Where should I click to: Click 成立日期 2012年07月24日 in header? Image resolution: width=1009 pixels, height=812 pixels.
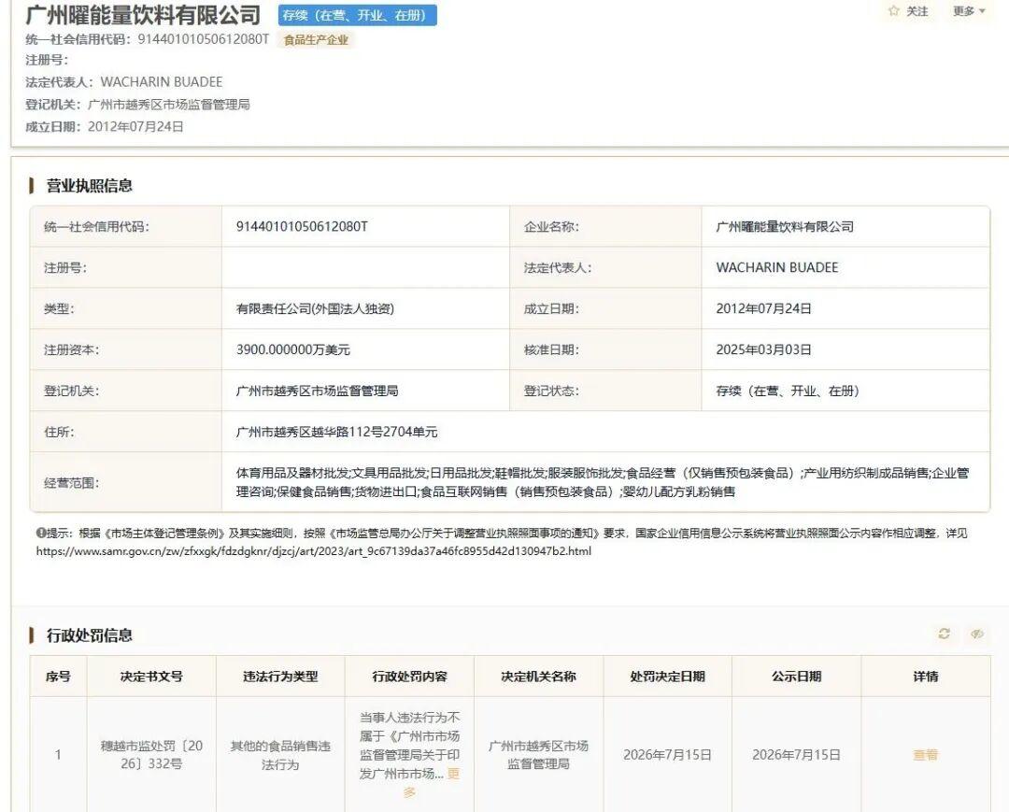[x=135, y=127]
